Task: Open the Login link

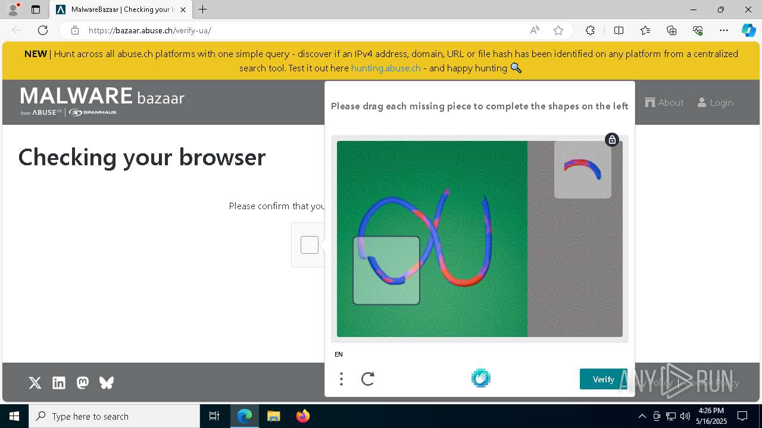Action: (x=715, y=102)
